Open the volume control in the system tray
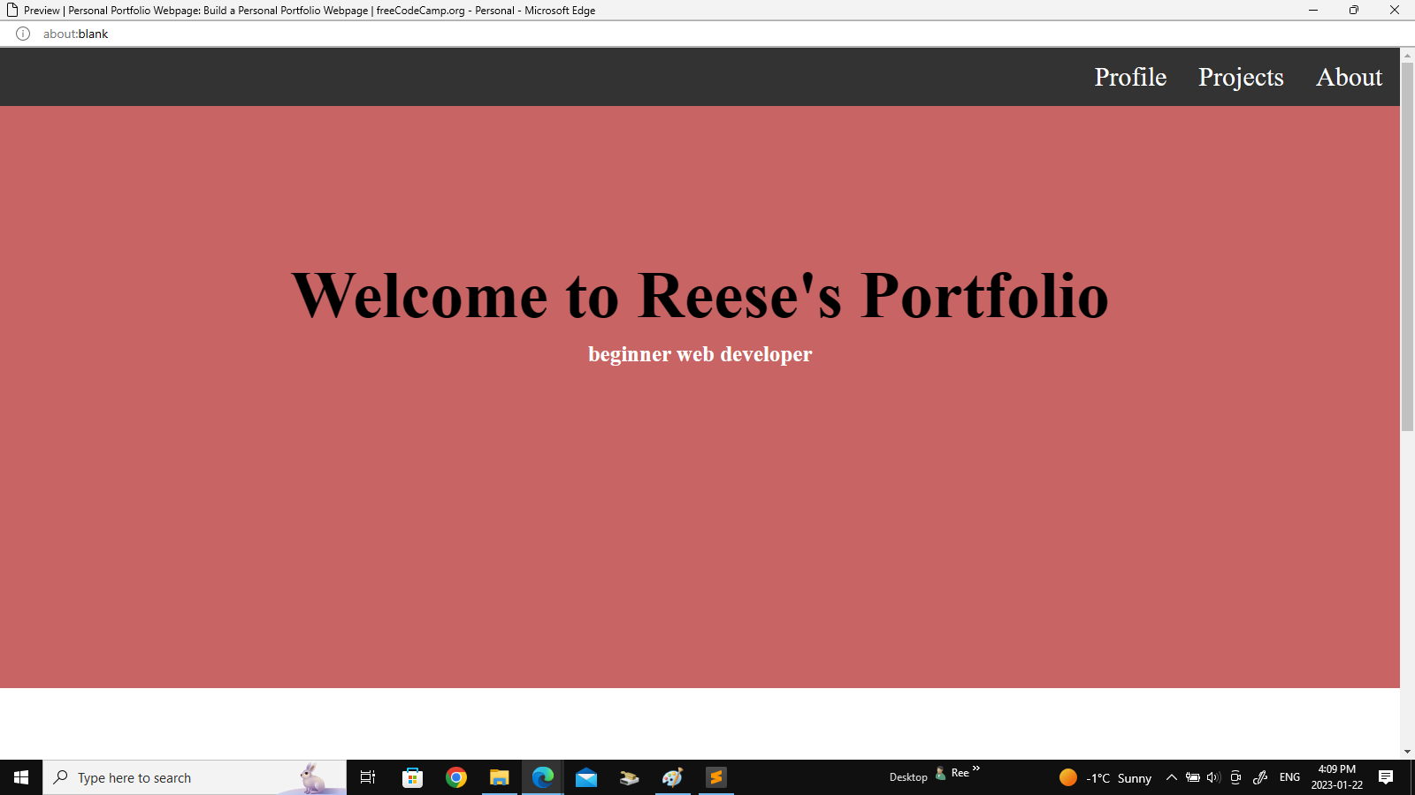The width and height of the screenshot is (1415, 795). pyautogui.click(x=1212, y=778)
